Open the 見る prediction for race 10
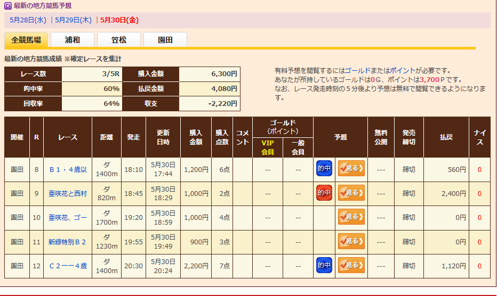The image size is (497, 296). click(x=351, y=217)
